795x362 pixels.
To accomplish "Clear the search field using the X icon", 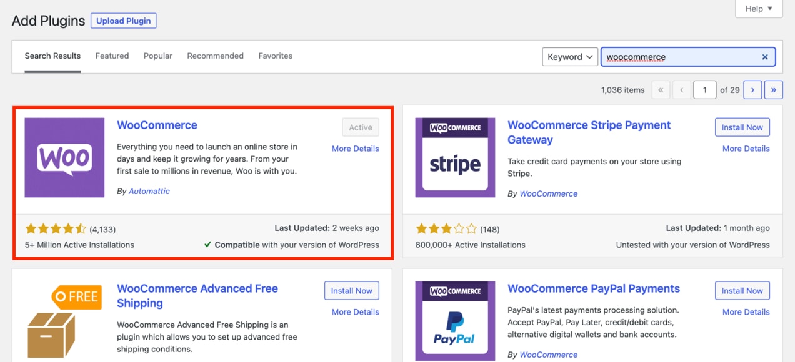I will (x=765, y=57).
